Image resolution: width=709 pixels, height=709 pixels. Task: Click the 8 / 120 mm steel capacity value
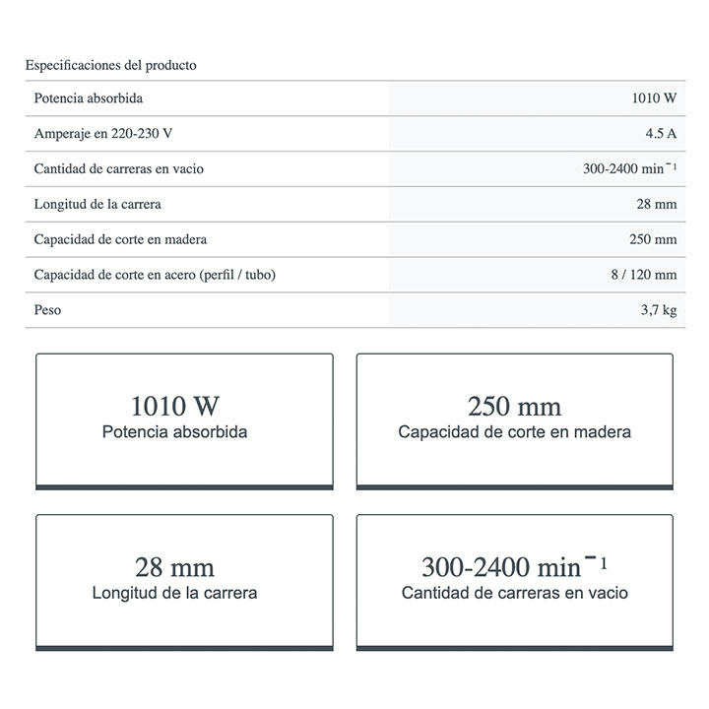click(643, 275)
